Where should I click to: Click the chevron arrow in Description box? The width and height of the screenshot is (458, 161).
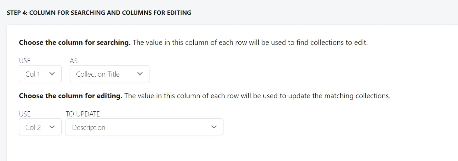pyautogui.click(x=214, y=127)
